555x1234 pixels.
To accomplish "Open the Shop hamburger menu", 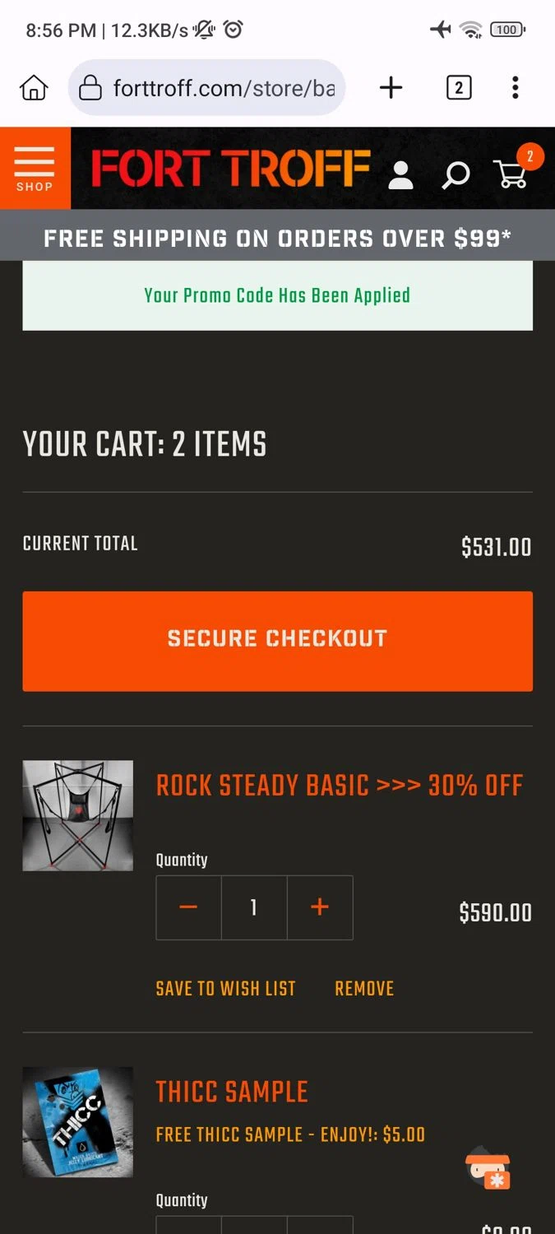I will pyautogui.click(x=35, y=168).
